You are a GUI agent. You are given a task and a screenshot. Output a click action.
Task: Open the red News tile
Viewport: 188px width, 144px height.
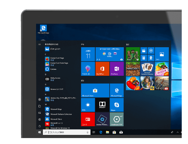pyautogui.click(x=88, y=119)
